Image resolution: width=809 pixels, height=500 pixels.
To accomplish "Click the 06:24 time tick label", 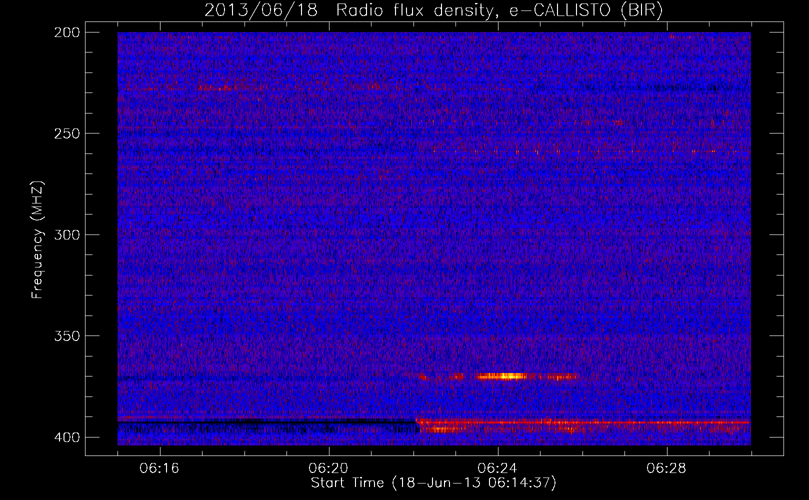I will pos(497,468).
